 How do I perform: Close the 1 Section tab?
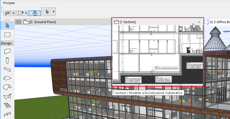click(x=199, y=22)
